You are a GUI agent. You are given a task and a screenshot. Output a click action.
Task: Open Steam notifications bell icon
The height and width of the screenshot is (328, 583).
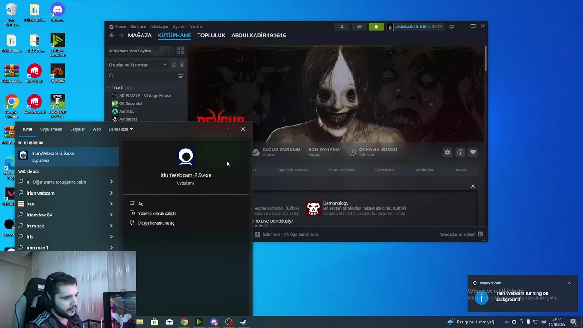pos(376,26)
